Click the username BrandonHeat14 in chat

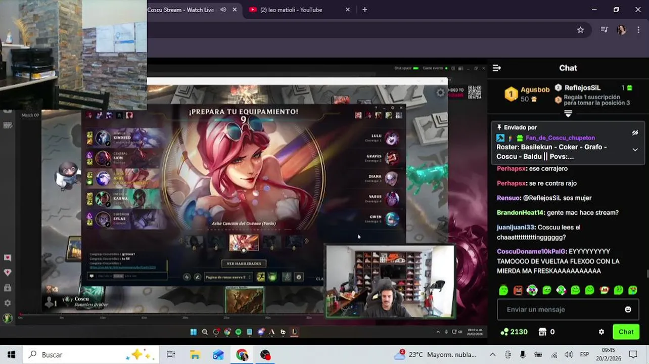point(520,212)
